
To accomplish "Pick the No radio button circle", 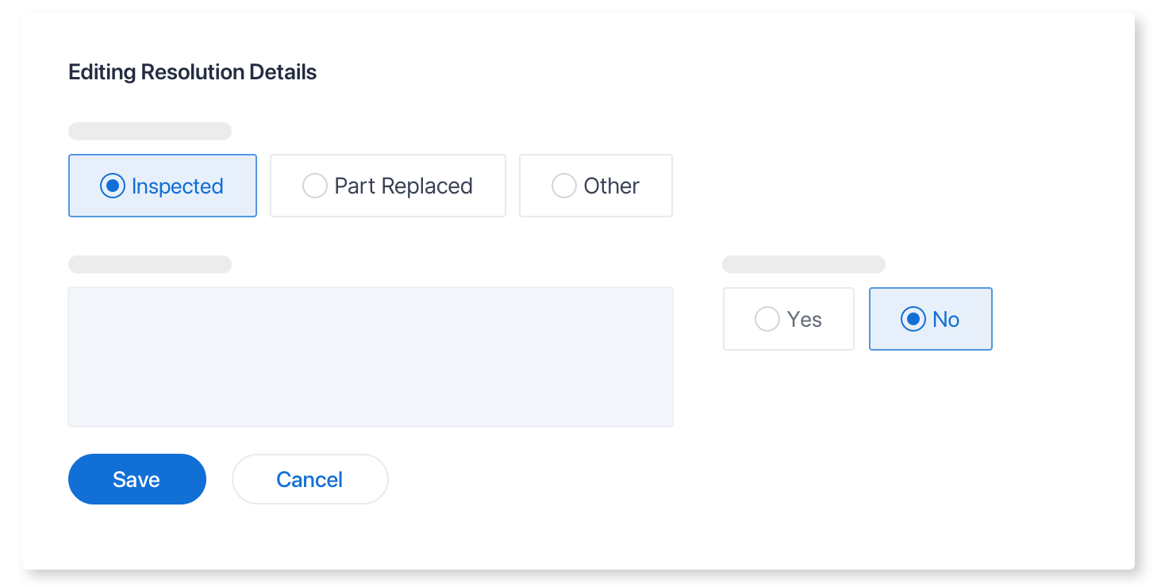I will pos(913,319).
